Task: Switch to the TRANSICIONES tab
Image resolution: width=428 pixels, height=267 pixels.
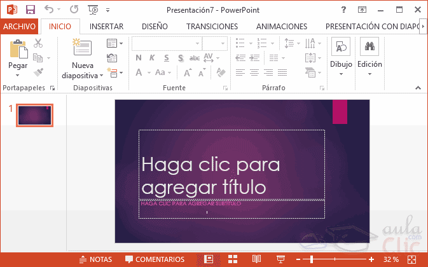Action: tap(212, 27)
